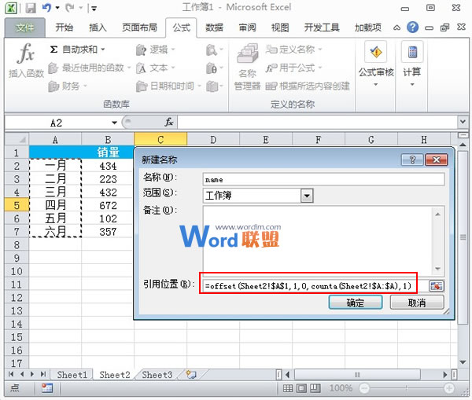Click the OK (确定) button

[356, 303]
